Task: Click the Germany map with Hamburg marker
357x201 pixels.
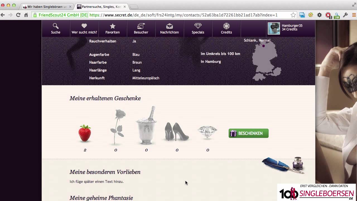Action: pos(266,61)
